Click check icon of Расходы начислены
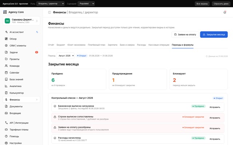Viewport: 233px width, 145px height. 55,138
